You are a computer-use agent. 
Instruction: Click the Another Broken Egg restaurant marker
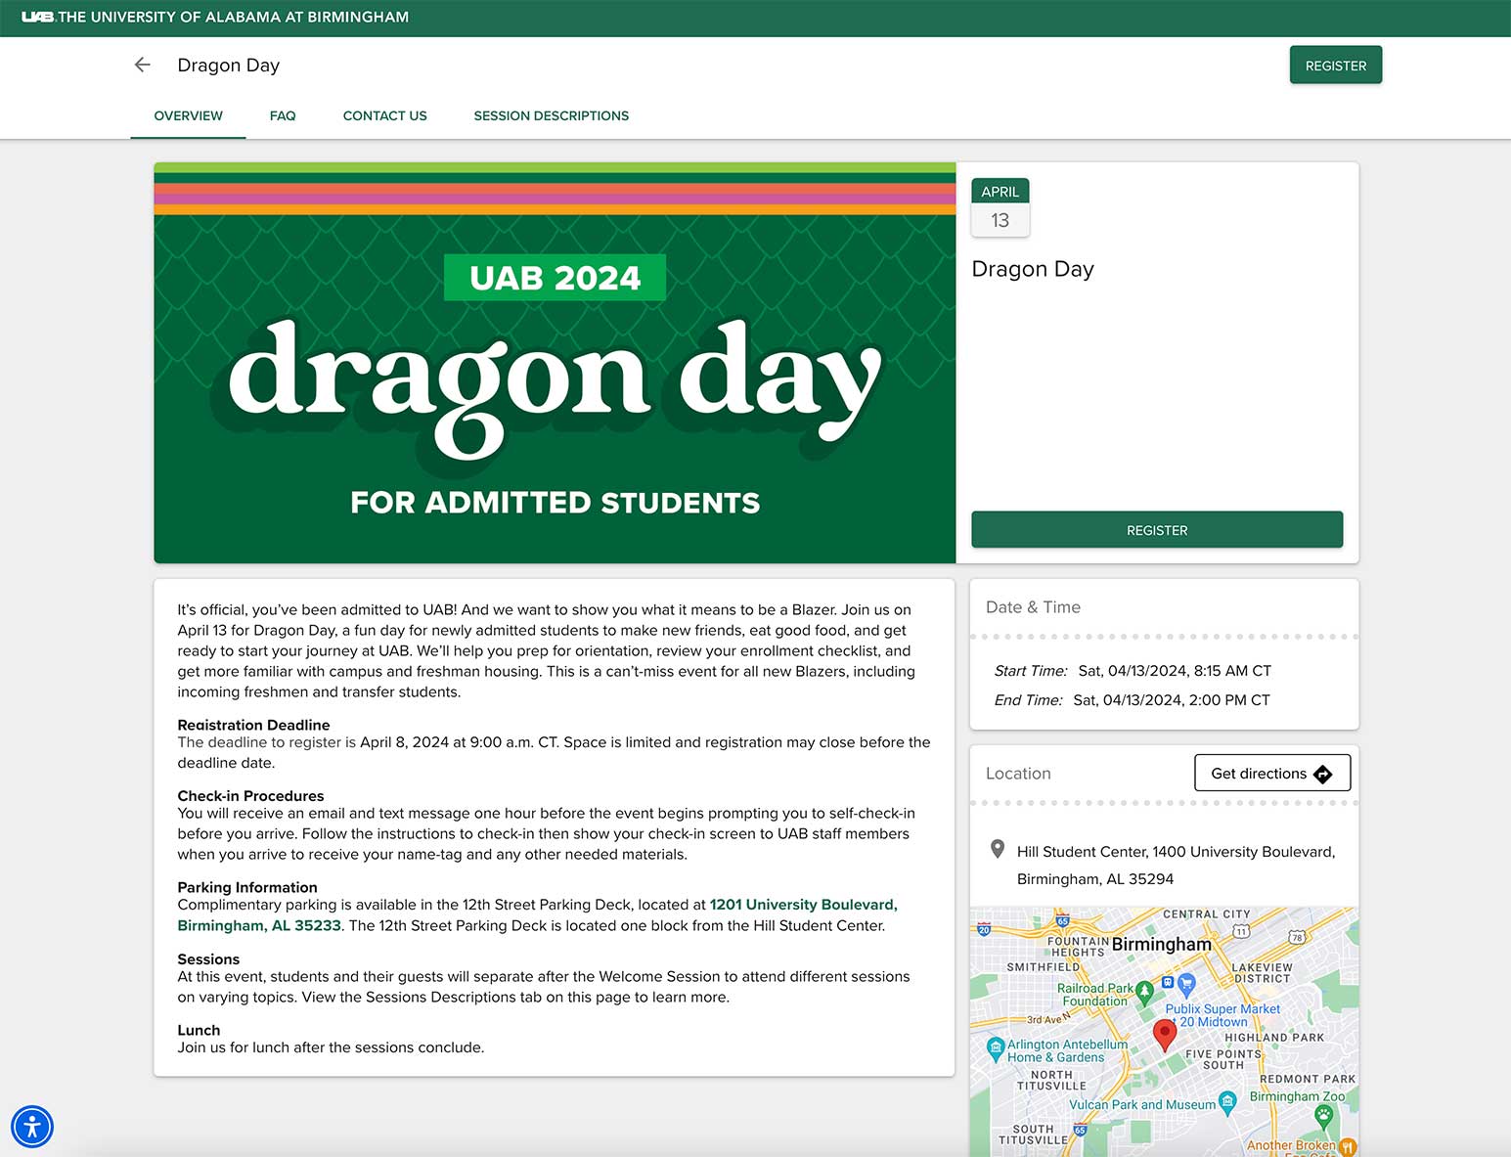(1347, 1146)
